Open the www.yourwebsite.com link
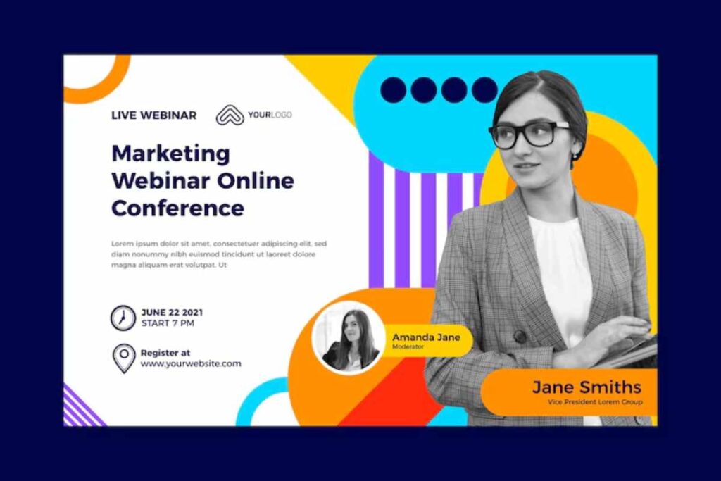 coord(190,364)
